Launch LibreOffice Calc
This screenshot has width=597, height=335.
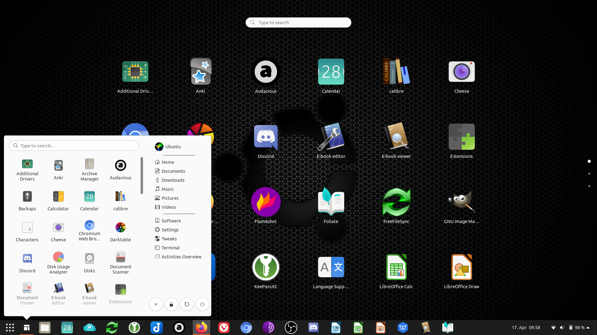[x=396, y=267]
